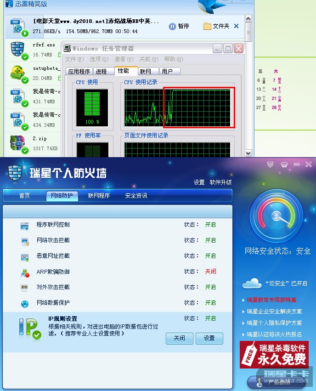
Task: Select the 2.zip archive icon
Action: [x=18, y=144]
